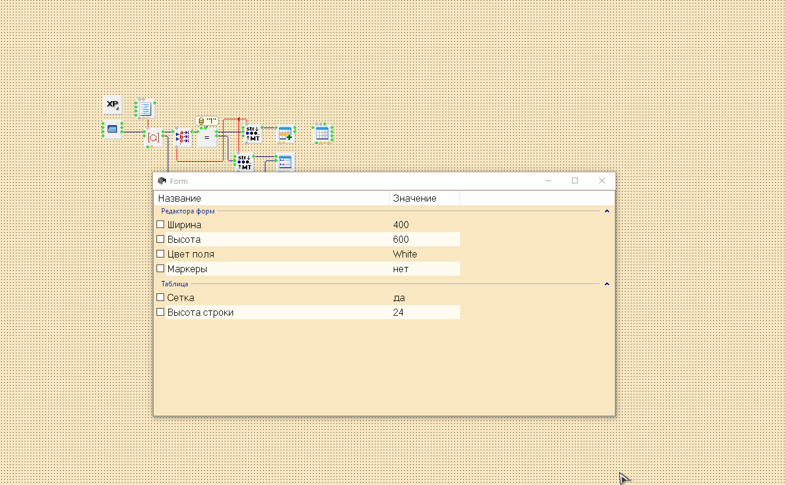The height and width of the screenshot is (485, 785).
Task: Click the circular loop element in brackets
Action: (x=154, y=138)
